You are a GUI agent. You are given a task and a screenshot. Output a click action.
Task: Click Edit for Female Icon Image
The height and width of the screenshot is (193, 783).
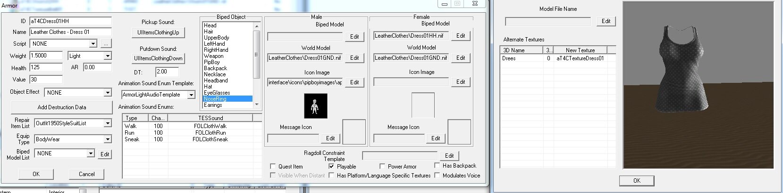(x=461, y=82)
